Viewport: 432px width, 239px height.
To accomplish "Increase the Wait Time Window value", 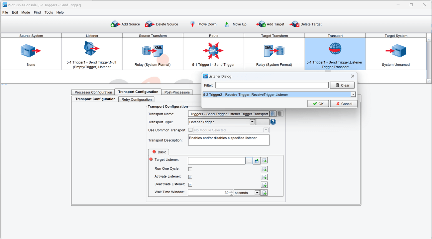I will [231, 191].
